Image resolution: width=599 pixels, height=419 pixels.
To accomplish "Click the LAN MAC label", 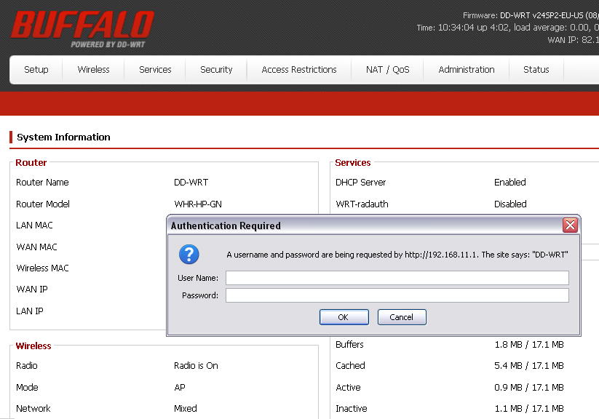I will coord(34,226).
